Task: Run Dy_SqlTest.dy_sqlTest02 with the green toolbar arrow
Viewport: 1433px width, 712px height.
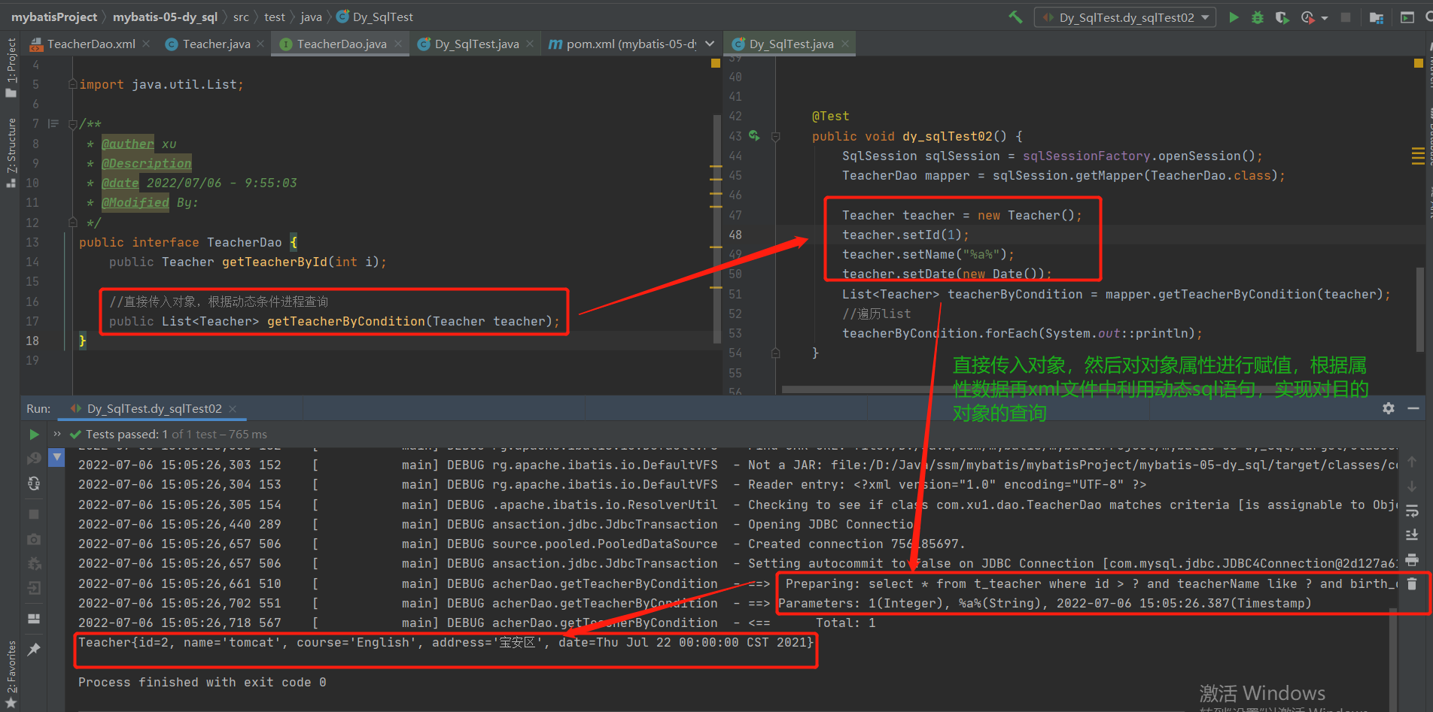Action: tap(1234, 17)
